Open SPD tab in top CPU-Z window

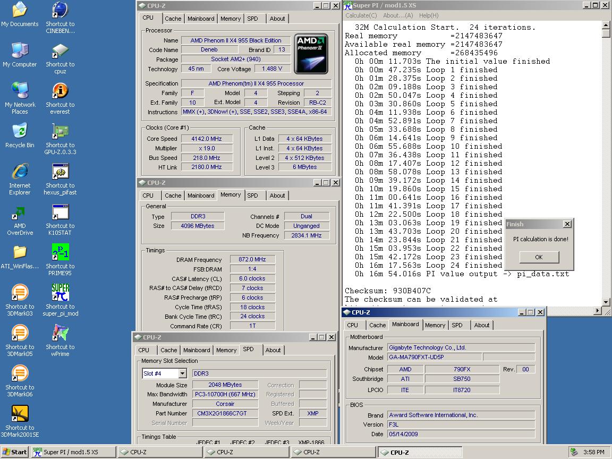(252, 19)
